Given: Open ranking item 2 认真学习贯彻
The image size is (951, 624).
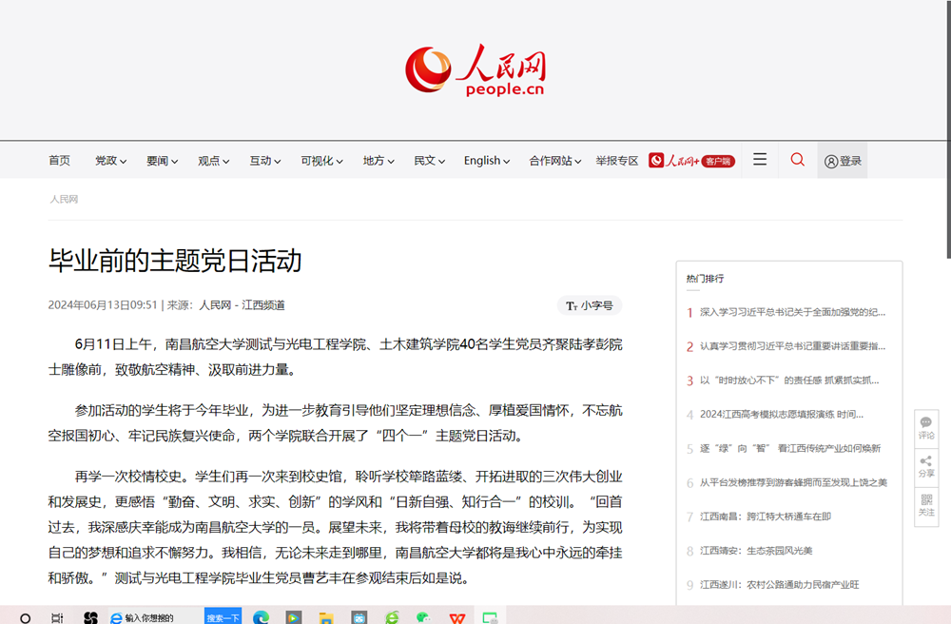Looking at the screenshot, I should pyautogui.click(x=792, y=346).
